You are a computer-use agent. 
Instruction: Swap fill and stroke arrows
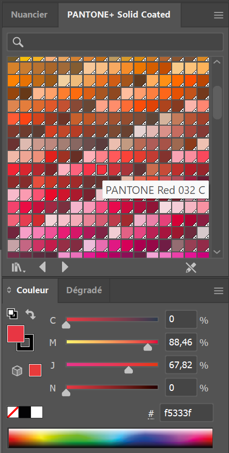click(x=30, y=314)
